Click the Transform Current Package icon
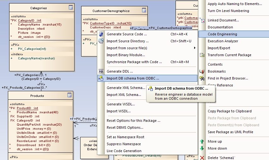The height and width of the screenshot is (160, 269). coord(202,55)
